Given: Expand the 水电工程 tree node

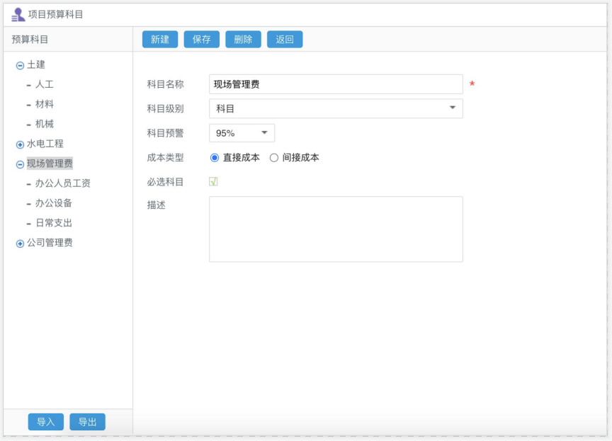Looking at the screenshot, I should click(x=19, y=143).
